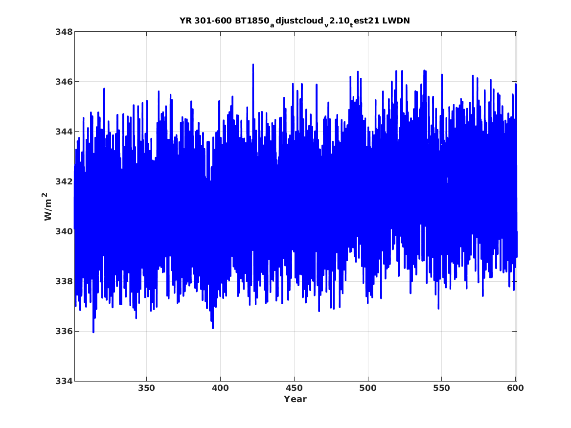571x428 pixels.
Task: Click the x-axis tick label 500
Action: tap(368, 388)
